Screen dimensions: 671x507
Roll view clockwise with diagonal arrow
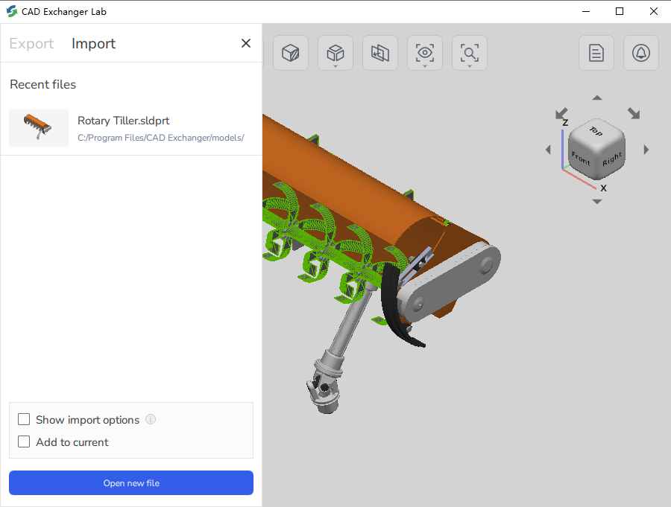click(x=634, y=113)
